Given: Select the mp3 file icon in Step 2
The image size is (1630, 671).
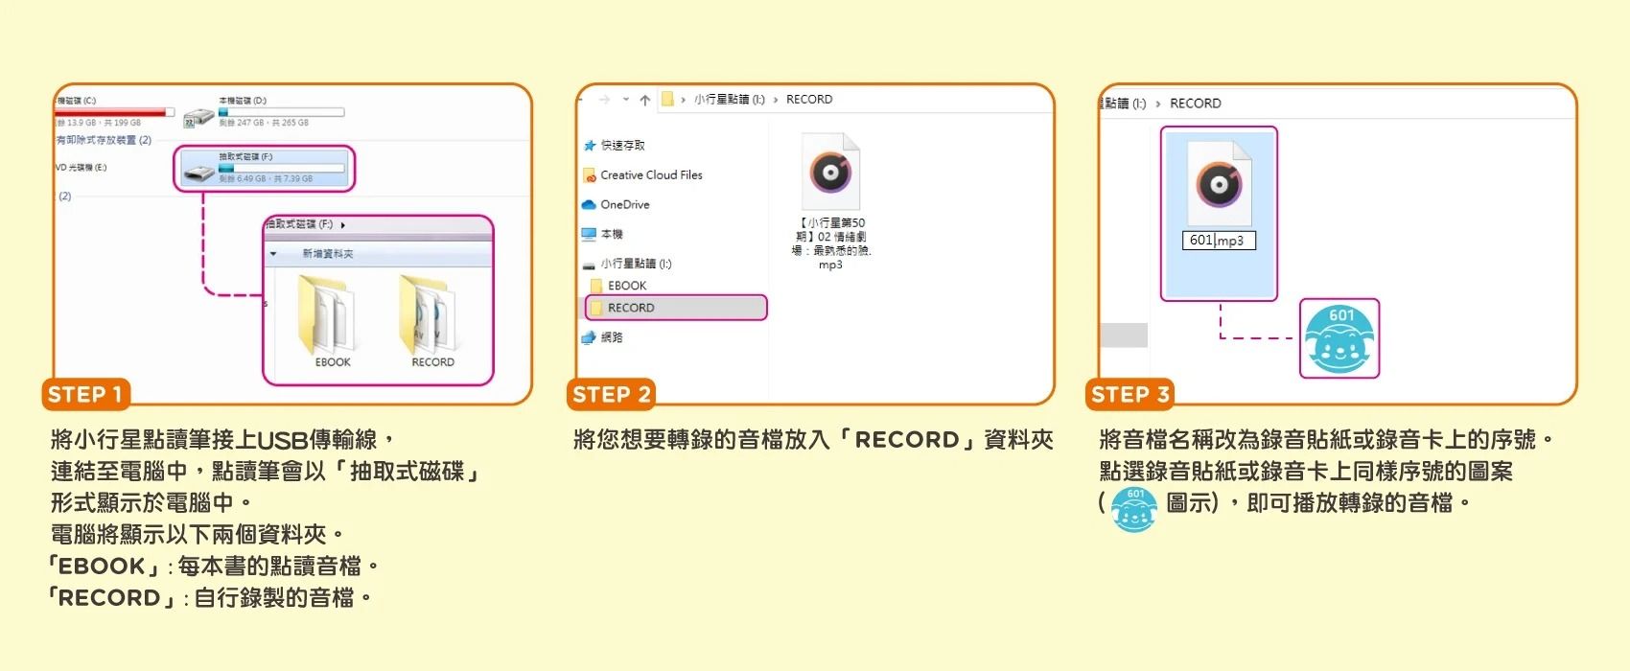Looking at the screenshot, I should pyautogui.click(x=830, y=173).
